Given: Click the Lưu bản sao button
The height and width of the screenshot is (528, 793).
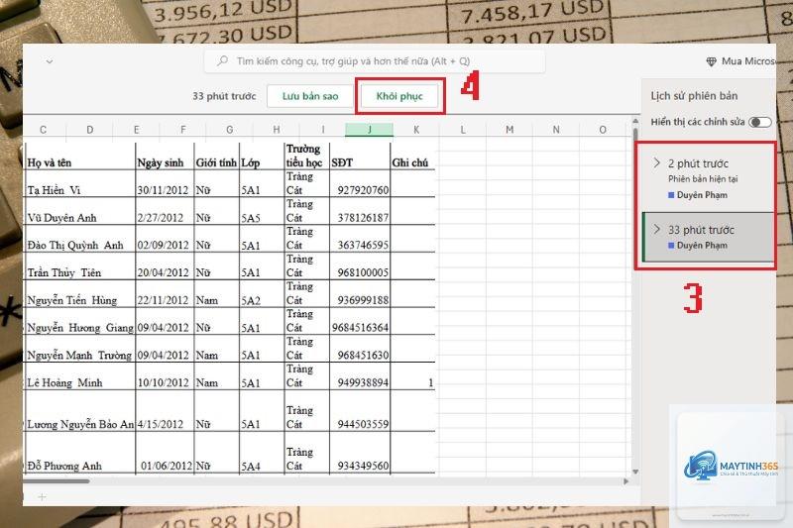Looking at the screenshot, I should tap(310, 96).
